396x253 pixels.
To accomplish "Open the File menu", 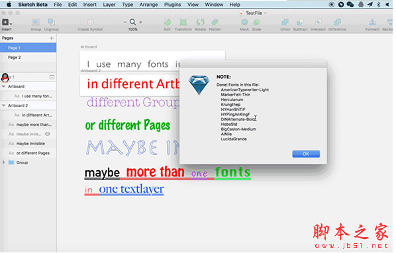I will tap(58, 5).
